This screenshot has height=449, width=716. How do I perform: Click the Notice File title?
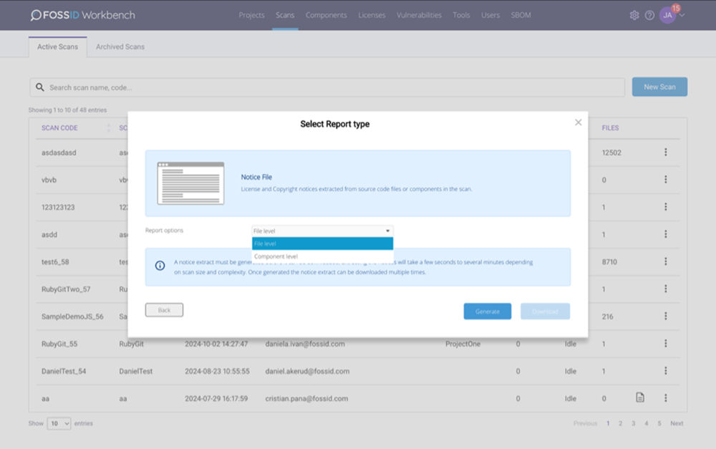point(256,177)
